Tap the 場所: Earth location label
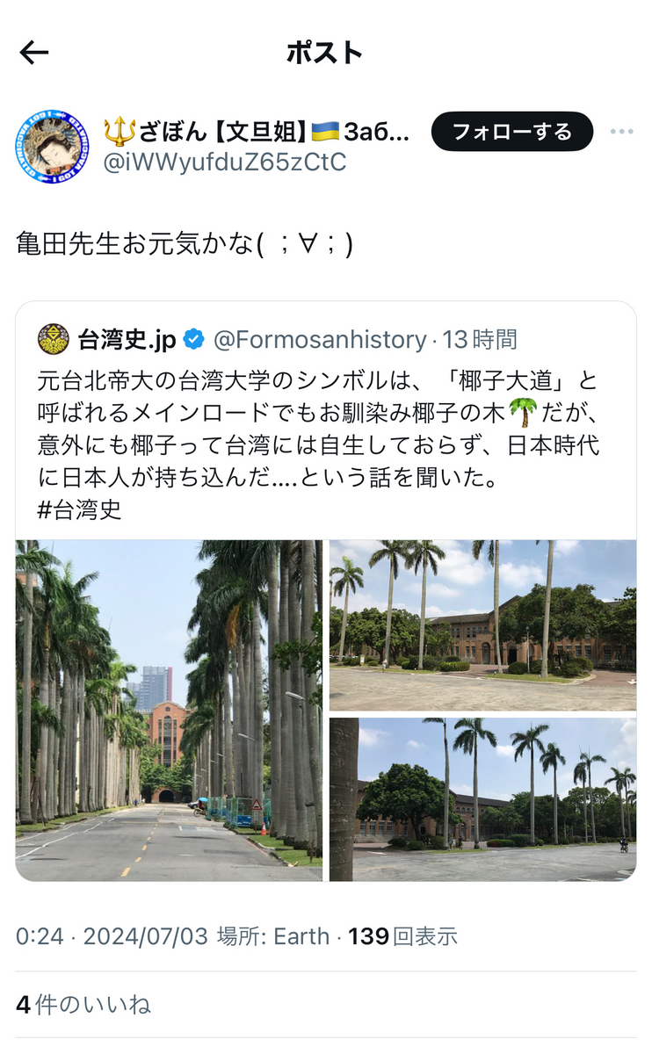This screenshot has width=652, height=1054. point(272,936)
